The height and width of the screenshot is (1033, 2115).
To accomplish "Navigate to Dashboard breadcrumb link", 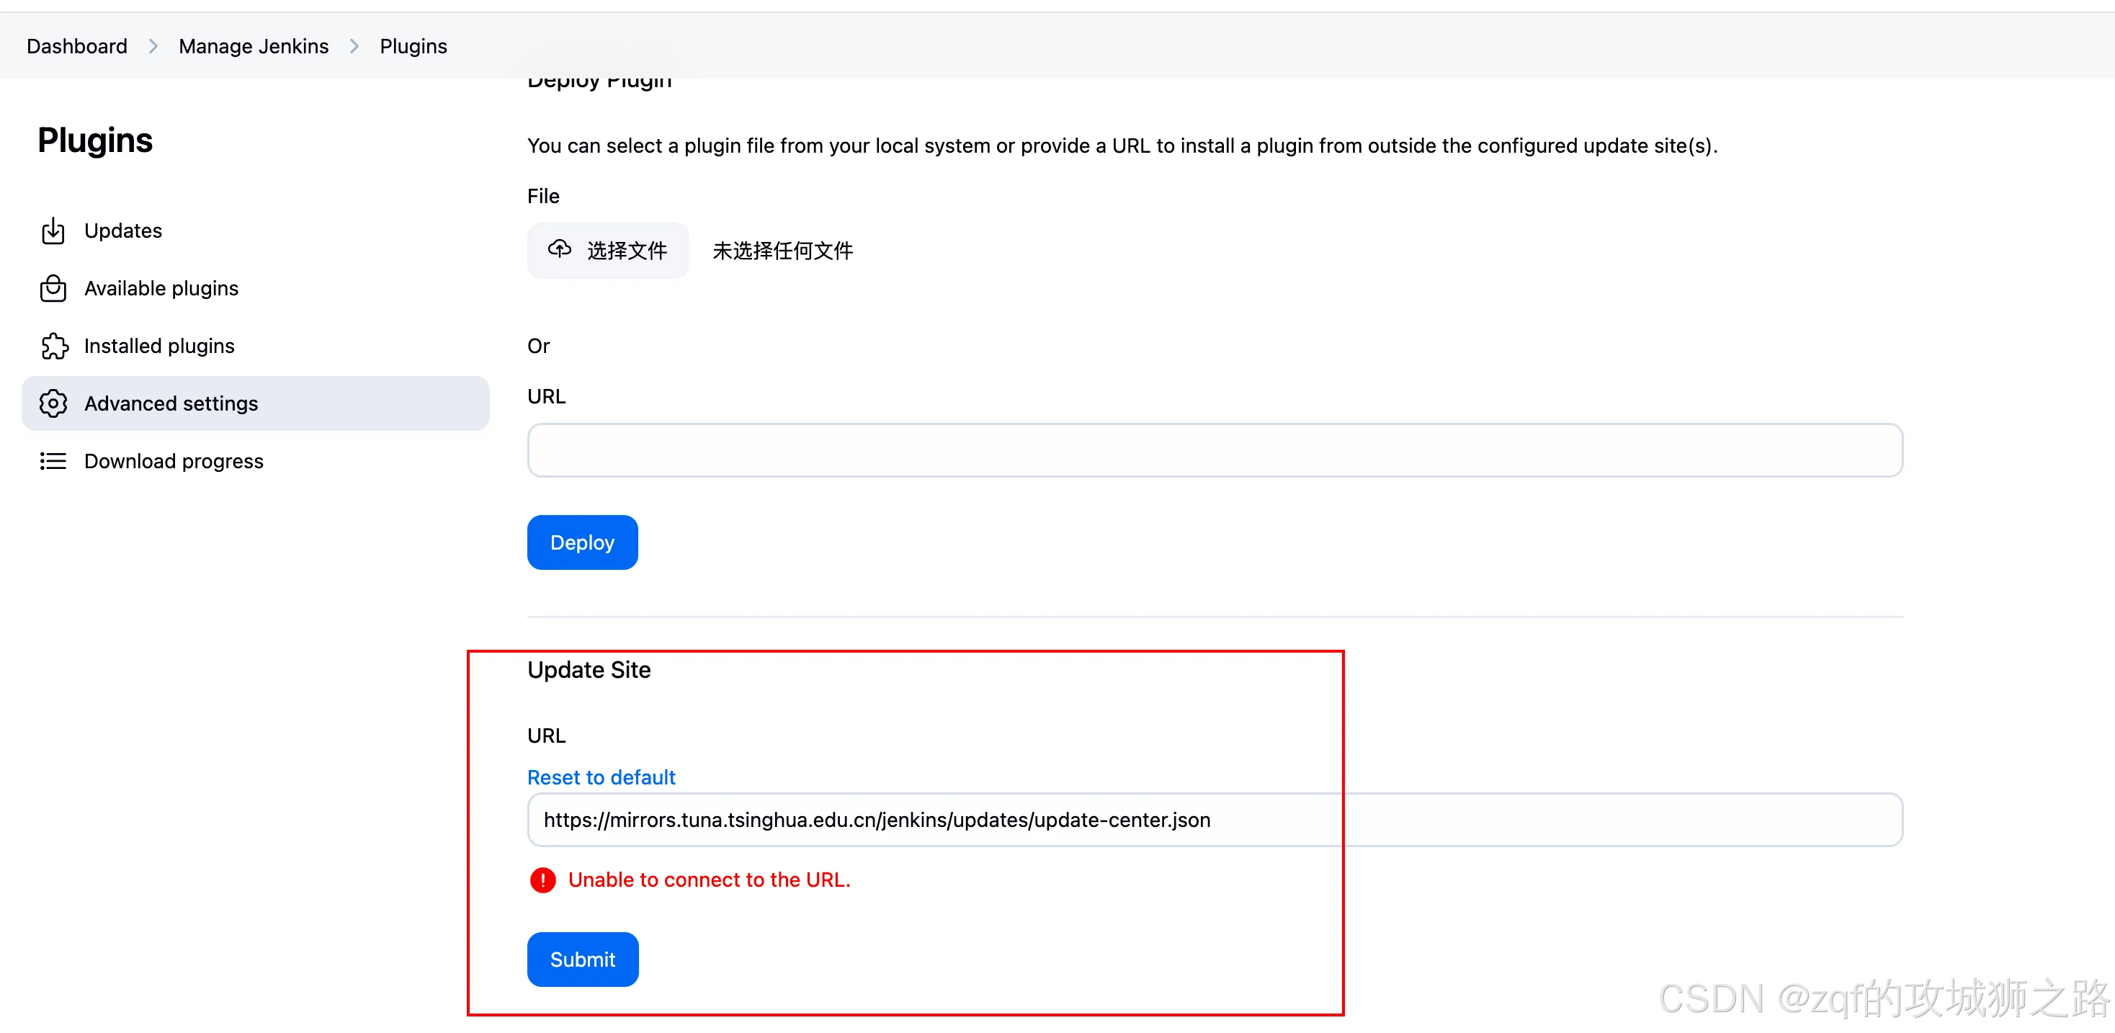I will [x=77, y=46].
